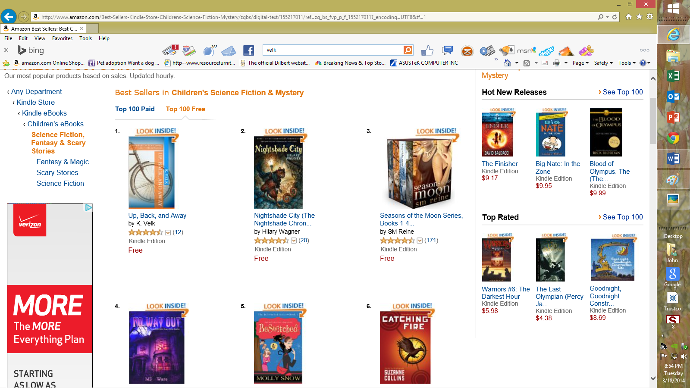This screenshot has height=388, width=690.
Task: Click the printer icon in command bar
Action: pos(557,63)
